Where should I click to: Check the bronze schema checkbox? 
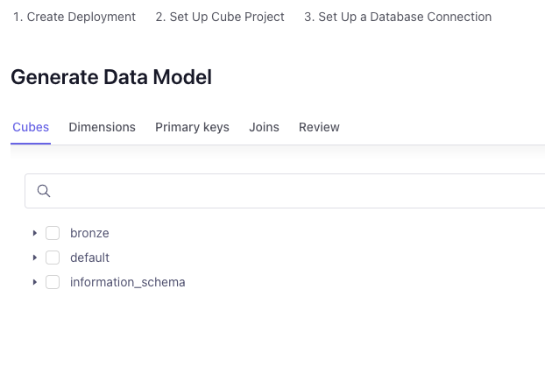pos(53,233)
